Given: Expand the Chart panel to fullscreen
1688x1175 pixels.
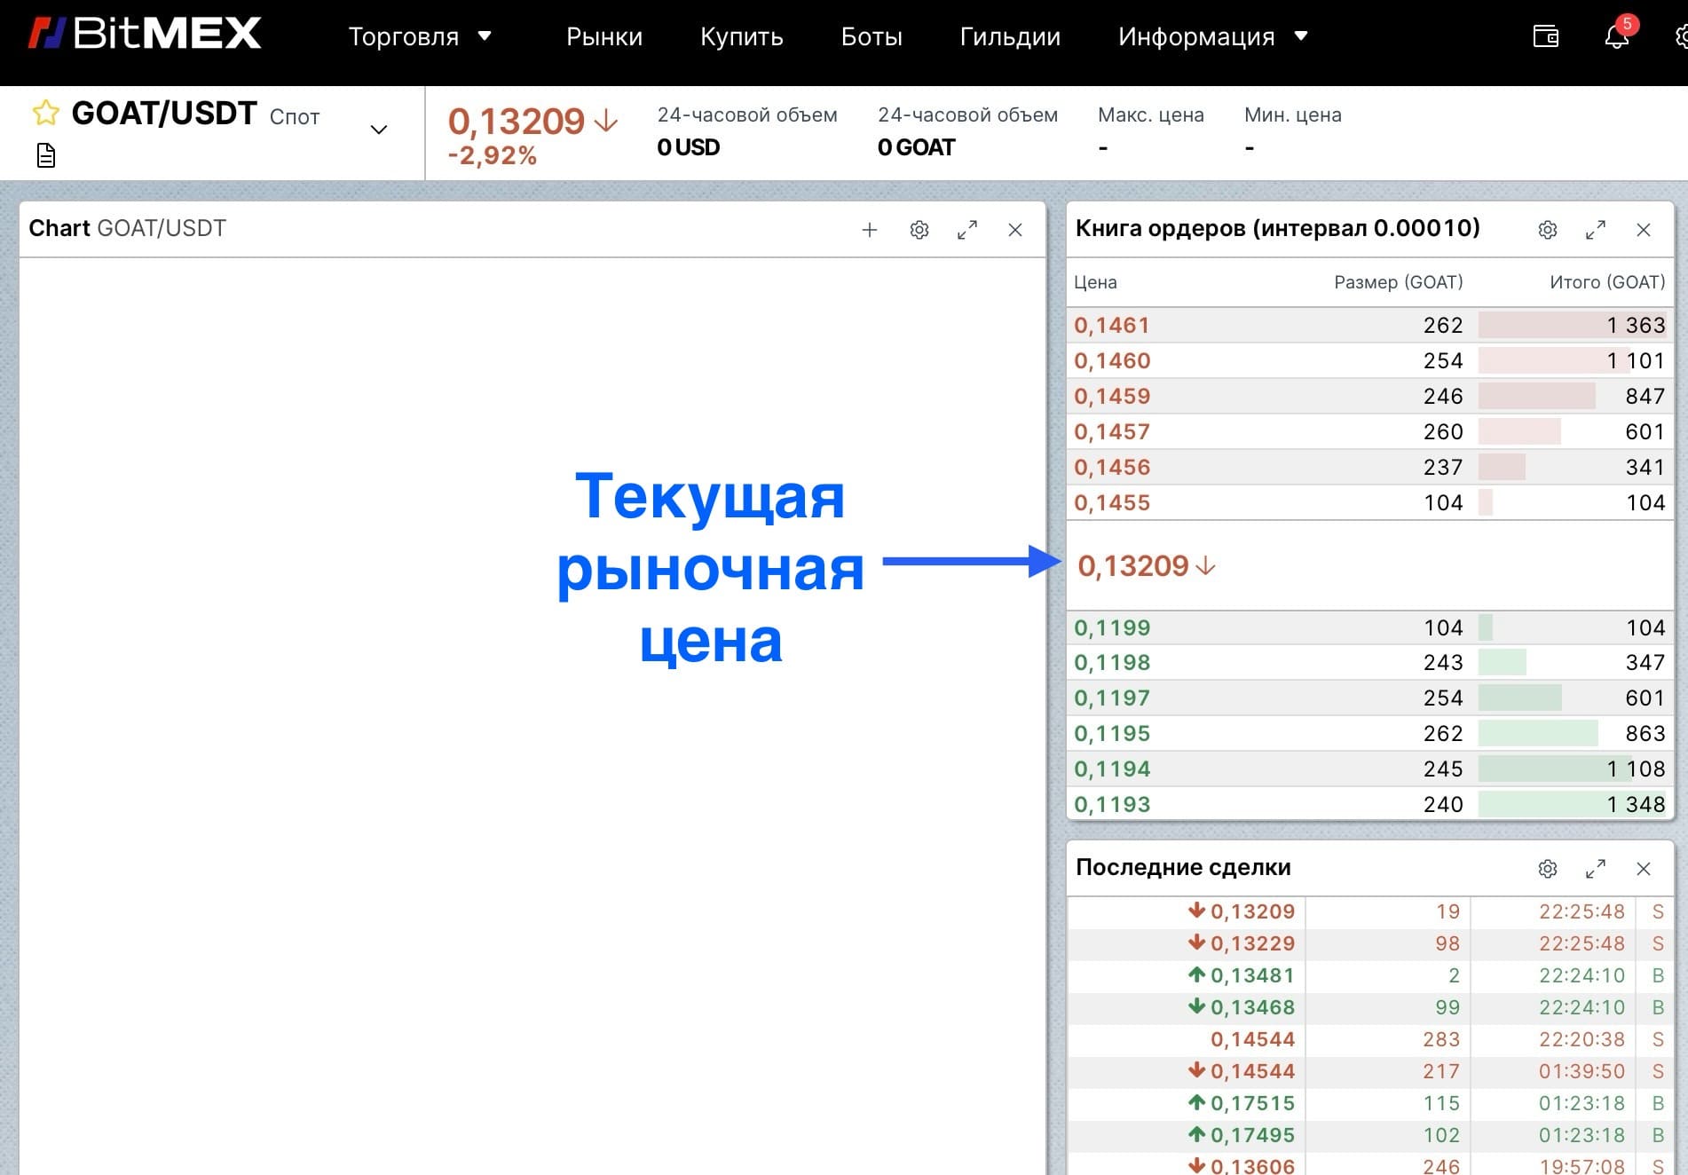Looking at the screenshot, I should coord(967,230).
